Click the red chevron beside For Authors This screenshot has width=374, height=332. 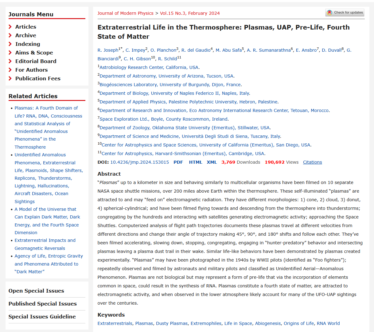tap(10, 70)
